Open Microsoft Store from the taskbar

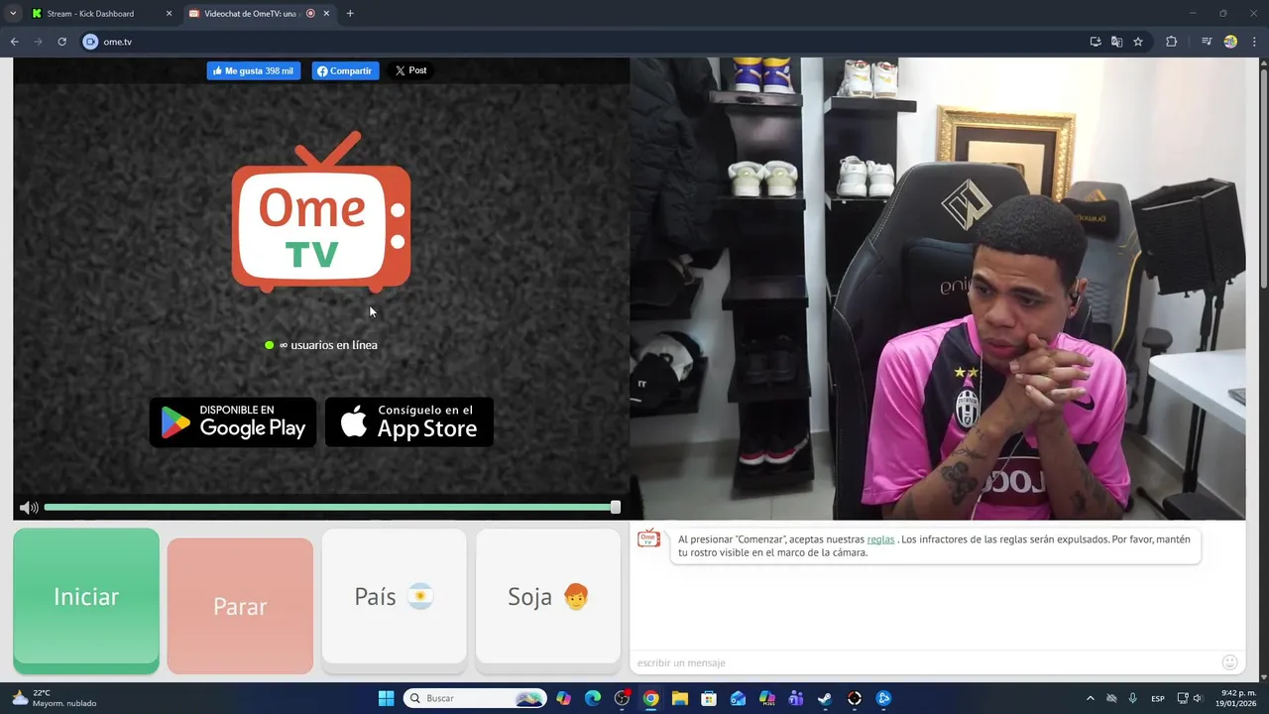coord(709,698)
